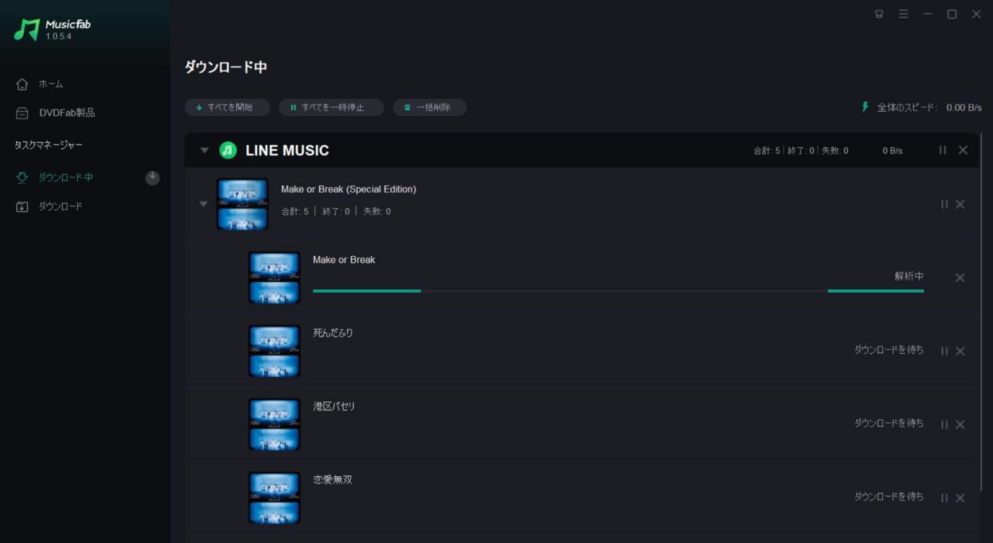The width and height of the screenshot is (993, 543).
Task: Click the home icon in sidebar
Action: pos(22,84)
